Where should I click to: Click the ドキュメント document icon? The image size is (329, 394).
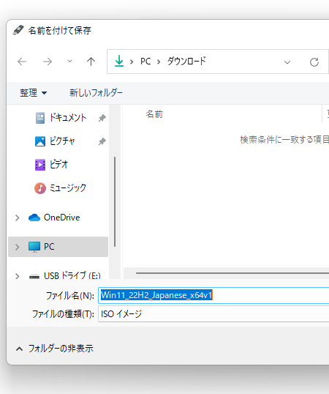point(40,118)
